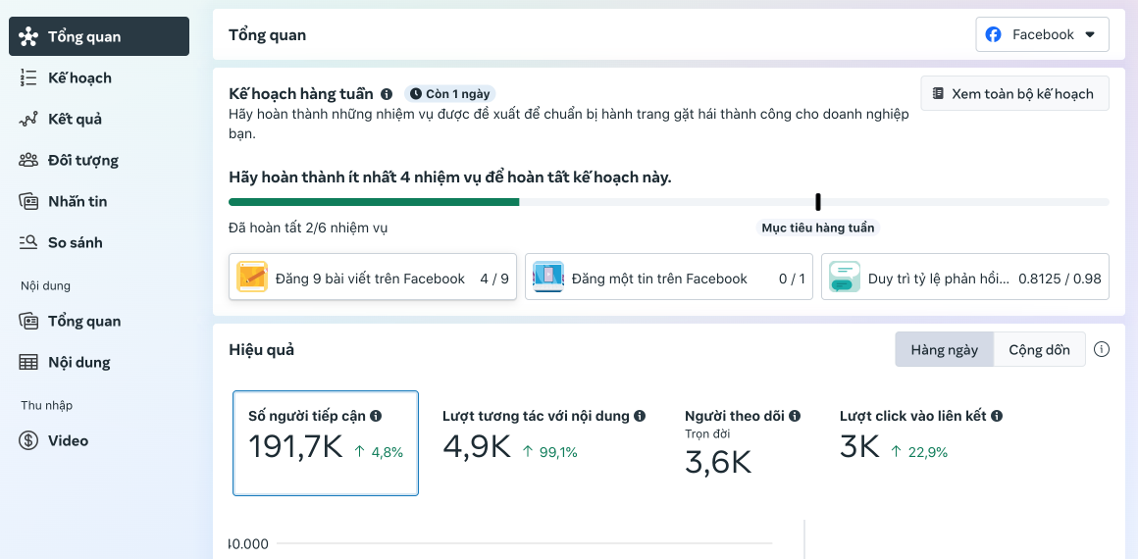1138x559 pixels.
Task: Click info icon next to Kế hoạch hàng tuần
Action: click(x=387, y=94)
